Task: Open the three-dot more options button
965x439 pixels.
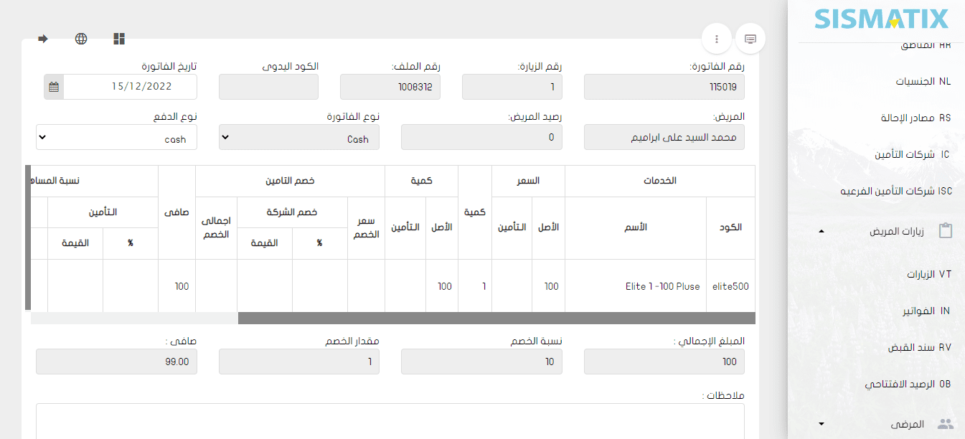Action: [716, 39]
